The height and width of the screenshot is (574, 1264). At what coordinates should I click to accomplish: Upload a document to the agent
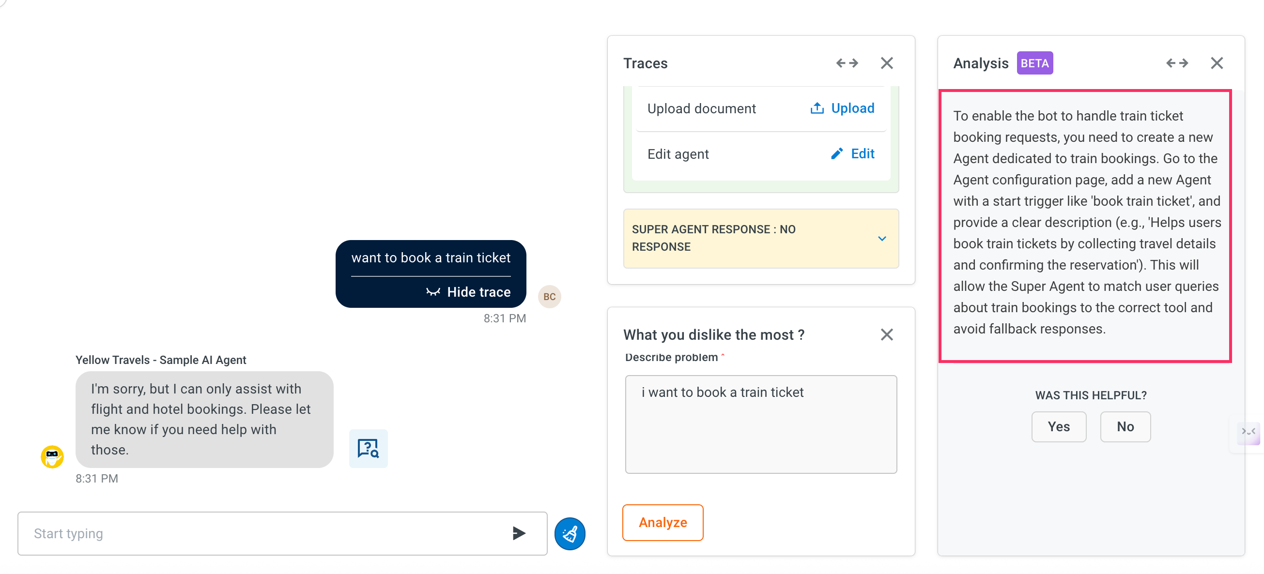pos(842,108)
